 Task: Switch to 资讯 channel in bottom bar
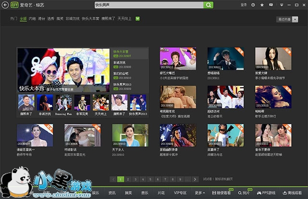pyautogui.click(x=112, y=193)
